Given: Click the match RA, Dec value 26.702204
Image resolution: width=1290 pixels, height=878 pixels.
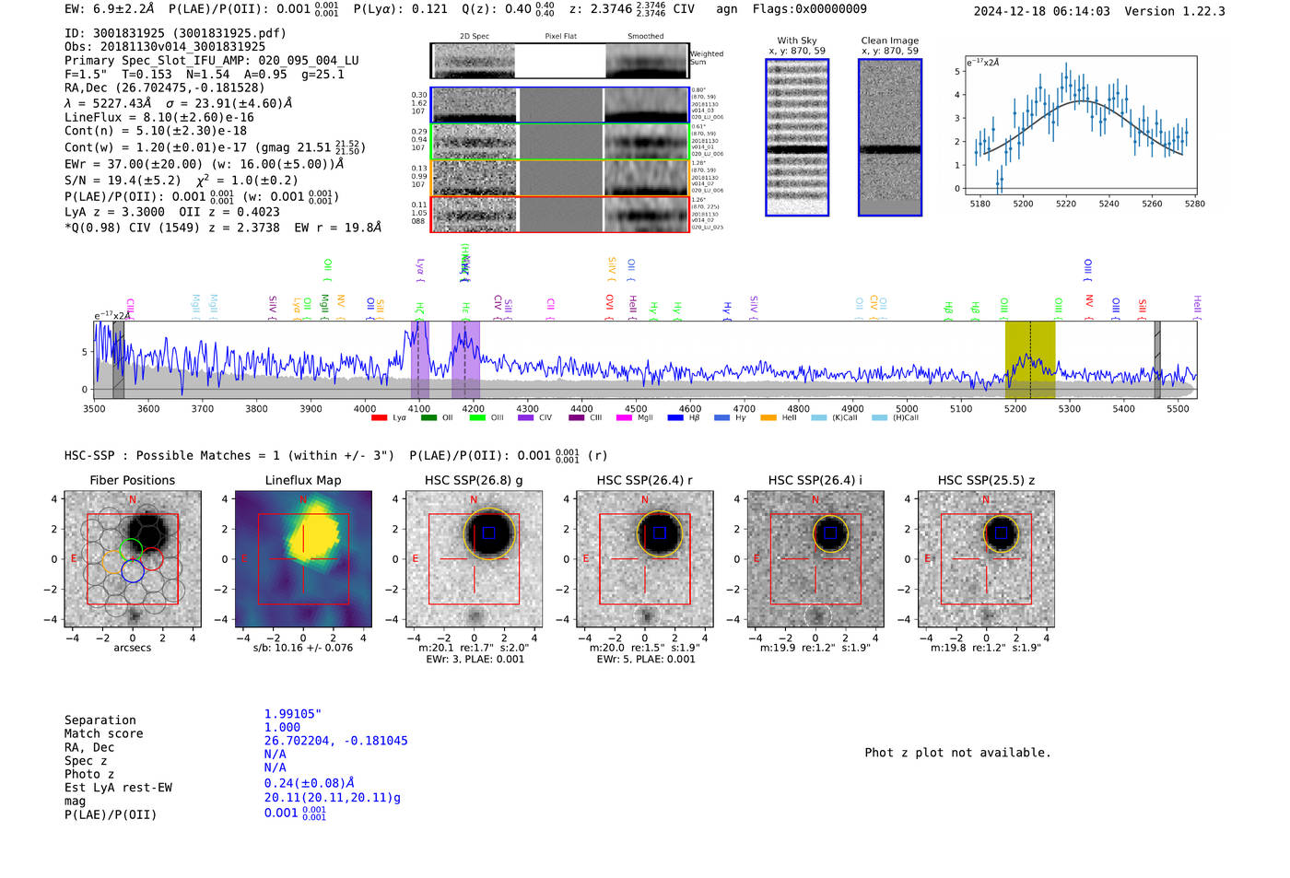Looking at the screenshot, I should tap(335, 741).
